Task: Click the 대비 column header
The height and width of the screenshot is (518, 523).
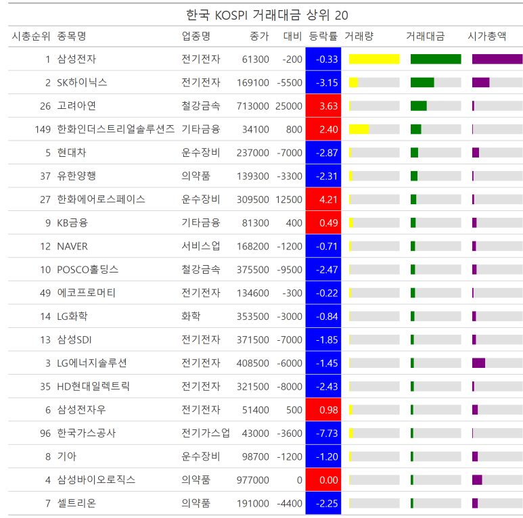Action: pyautogui.click(x=292, y=36)
